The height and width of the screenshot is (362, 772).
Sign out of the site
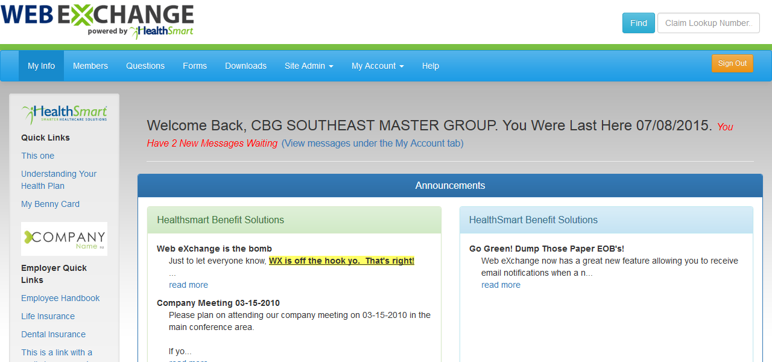point(732,63)
